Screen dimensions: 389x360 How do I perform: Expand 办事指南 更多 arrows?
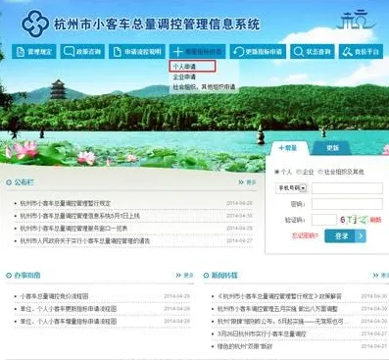click(185, 276)
